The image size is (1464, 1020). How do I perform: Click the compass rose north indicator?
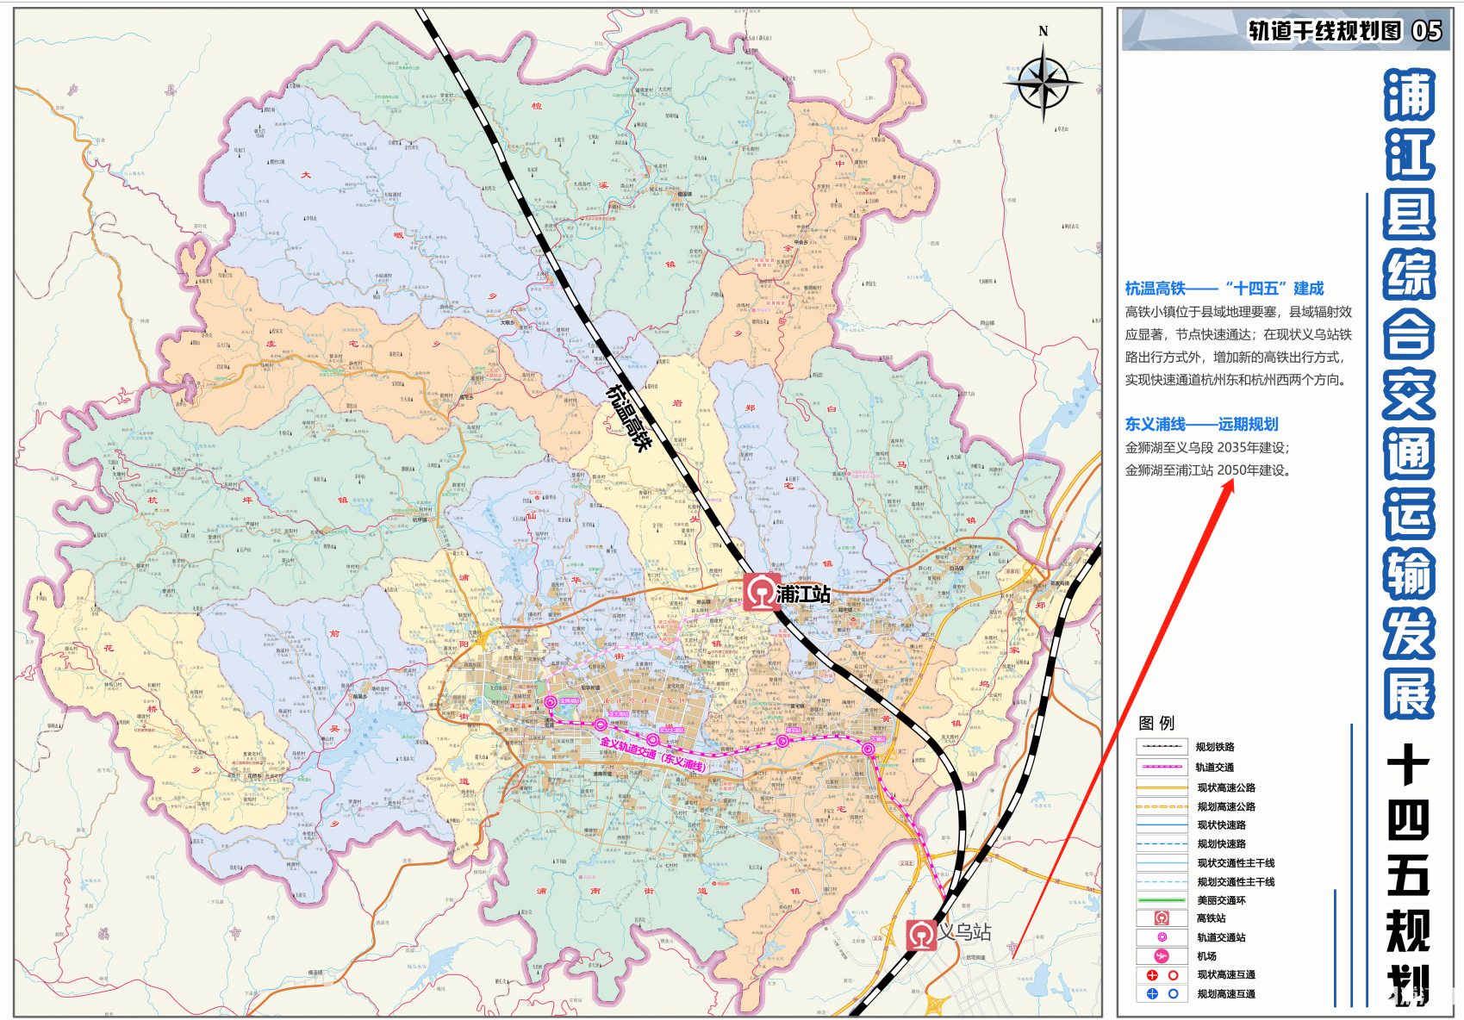(1043, 84)
